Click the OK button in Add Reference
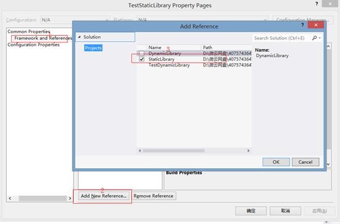340x224 pixels. pyautogui.click(x=276, y=162)
